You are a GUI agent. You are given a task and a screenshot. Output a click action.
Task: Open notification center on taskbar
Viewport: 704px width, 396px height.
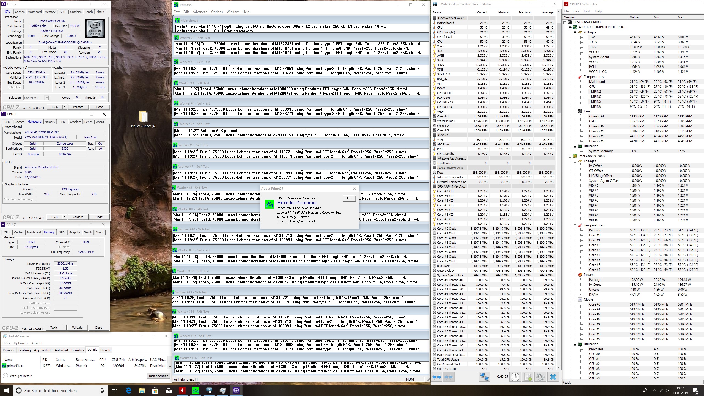point(695,391)
